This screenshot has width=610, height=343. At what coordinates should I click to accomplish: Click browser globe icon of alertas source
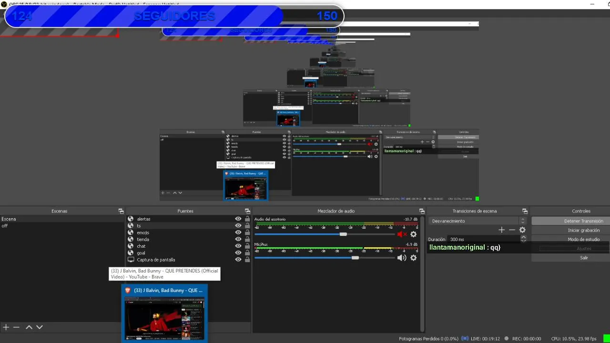(x=131, y=219)
